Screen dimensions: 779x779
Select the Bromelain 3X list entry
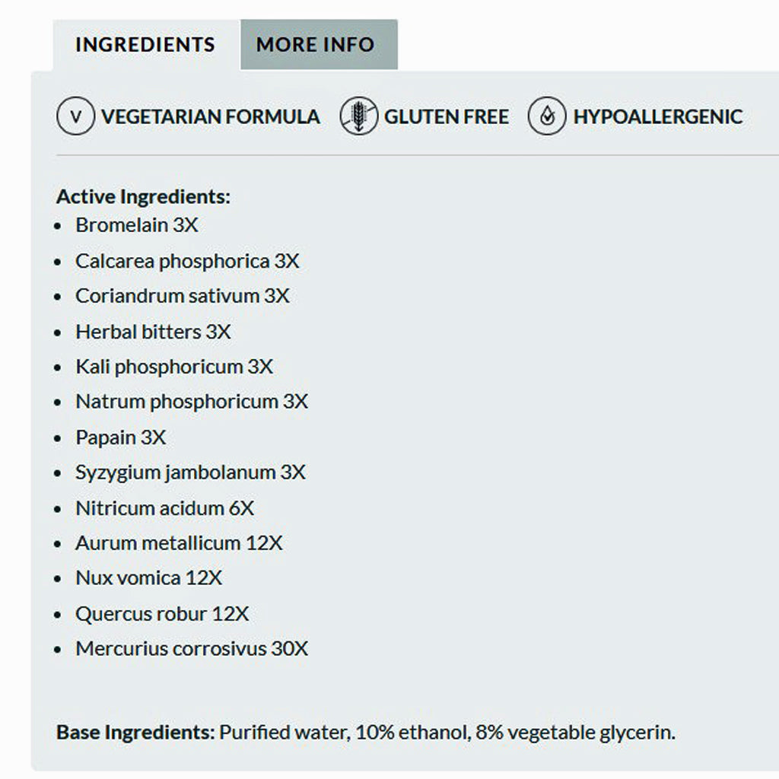pyautogui.click(x=137, y=225)
